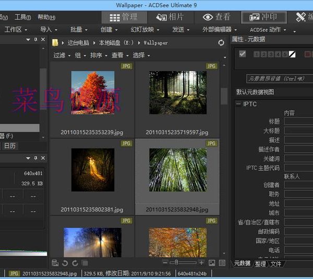Screen dimensions: 313x279
Task: Click the 幻灯放映 (Slideshow) button
Action: coord(145,30)
